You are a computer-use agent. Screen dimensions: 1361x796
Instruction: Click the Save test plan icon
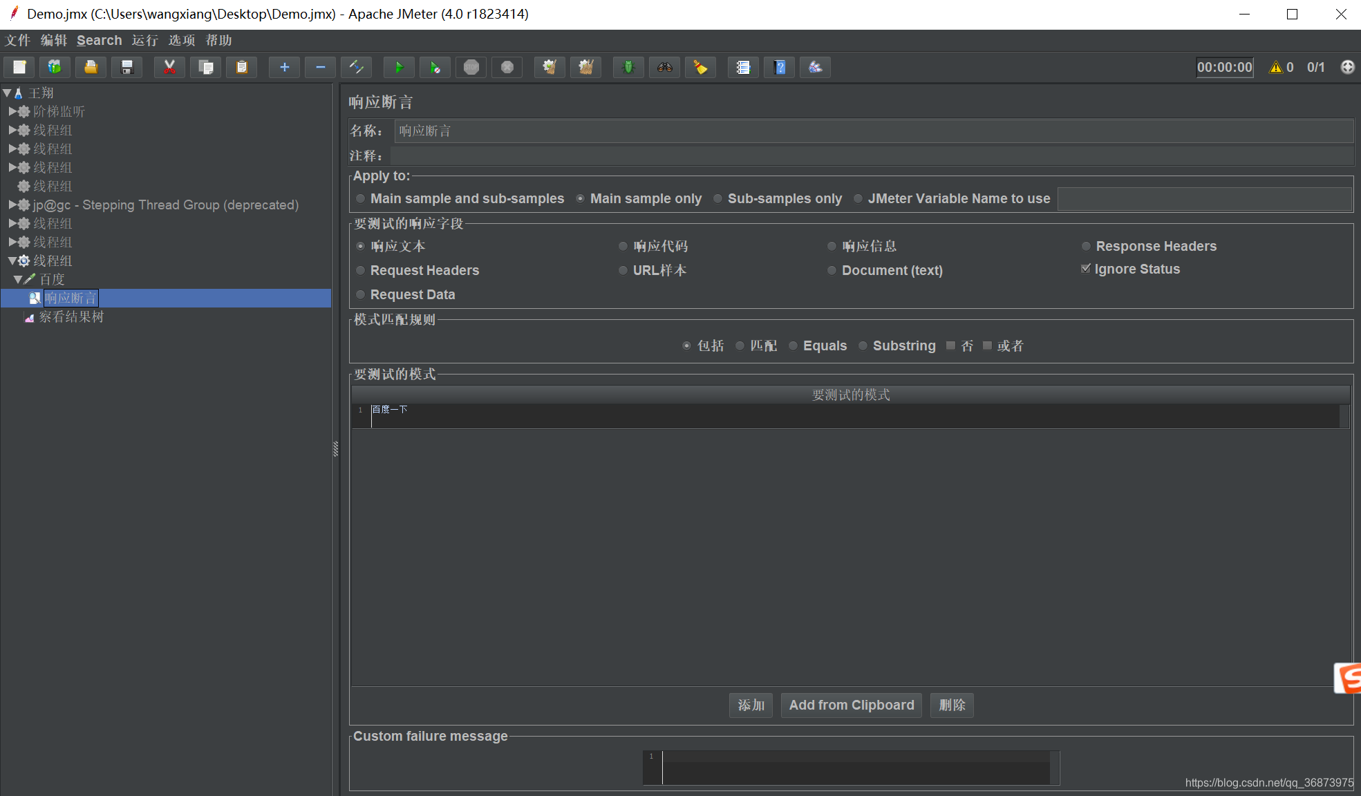click(127, 67)
